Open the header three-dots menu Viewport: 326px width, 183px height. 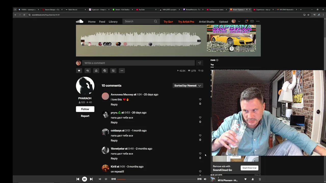(x=258, y=21)
